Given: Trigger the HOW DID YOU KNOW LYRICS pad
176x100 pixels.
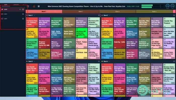Looking at the screenshot, I should (x=107, y=43).
